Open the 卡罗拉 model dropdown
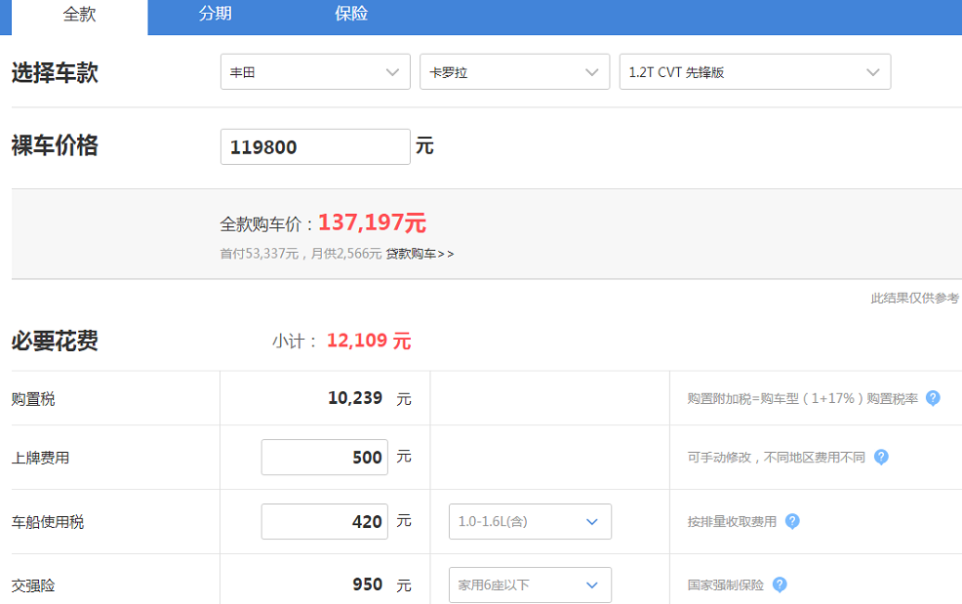Screen dimensions: 962x604 click(x=515, y=72)
